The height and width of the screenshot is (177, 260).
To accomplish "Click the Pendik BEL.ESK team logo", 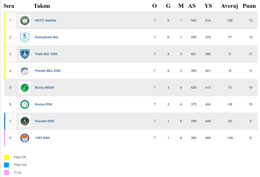I will tap(25, 71).
